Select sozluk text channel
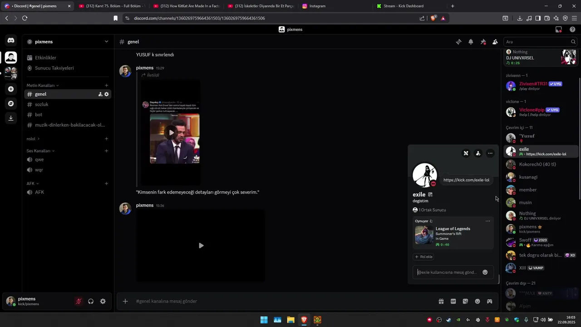 click(x=68, y=104)
